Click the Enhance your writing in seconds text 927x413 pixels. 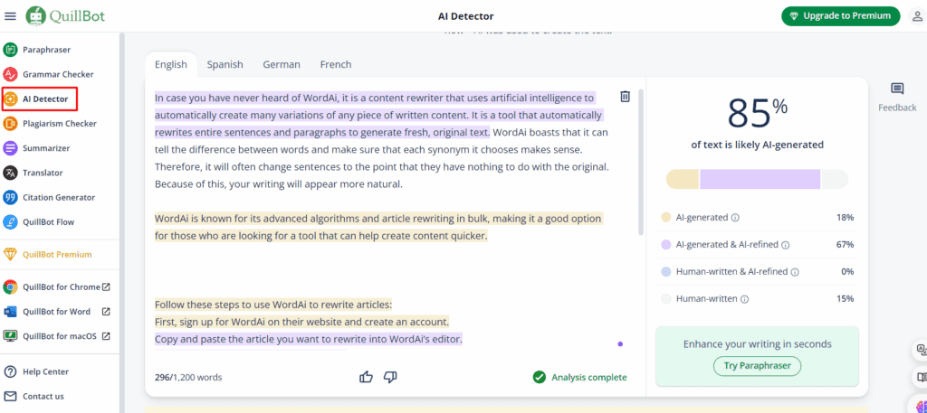[758, 344]
